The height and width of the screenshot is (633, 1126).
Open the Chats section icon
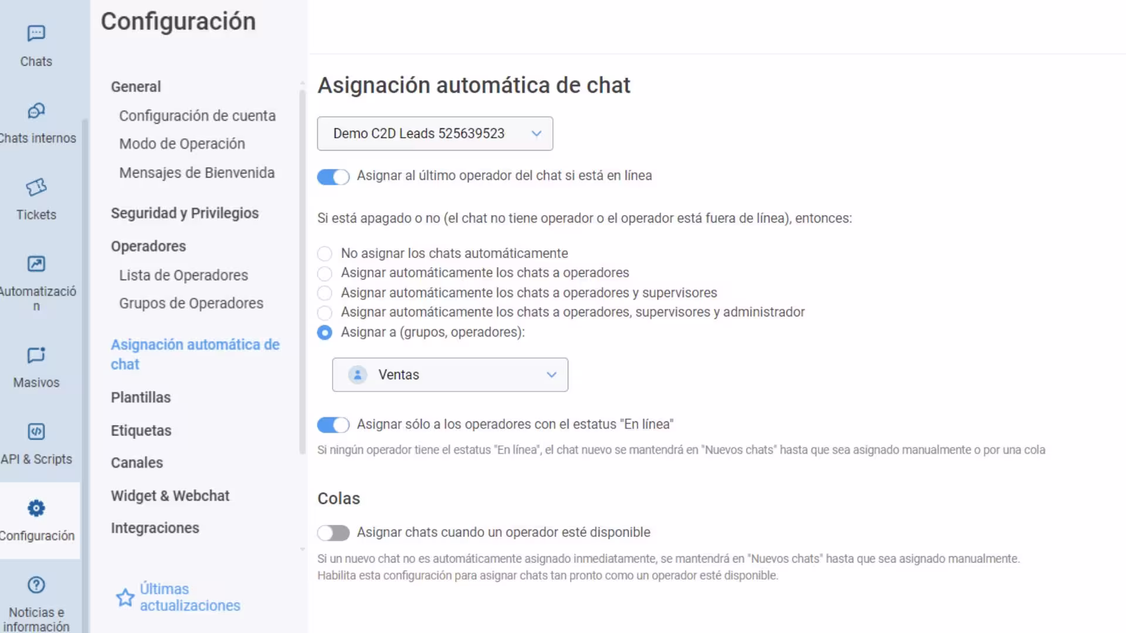click(x=36, y=33)
